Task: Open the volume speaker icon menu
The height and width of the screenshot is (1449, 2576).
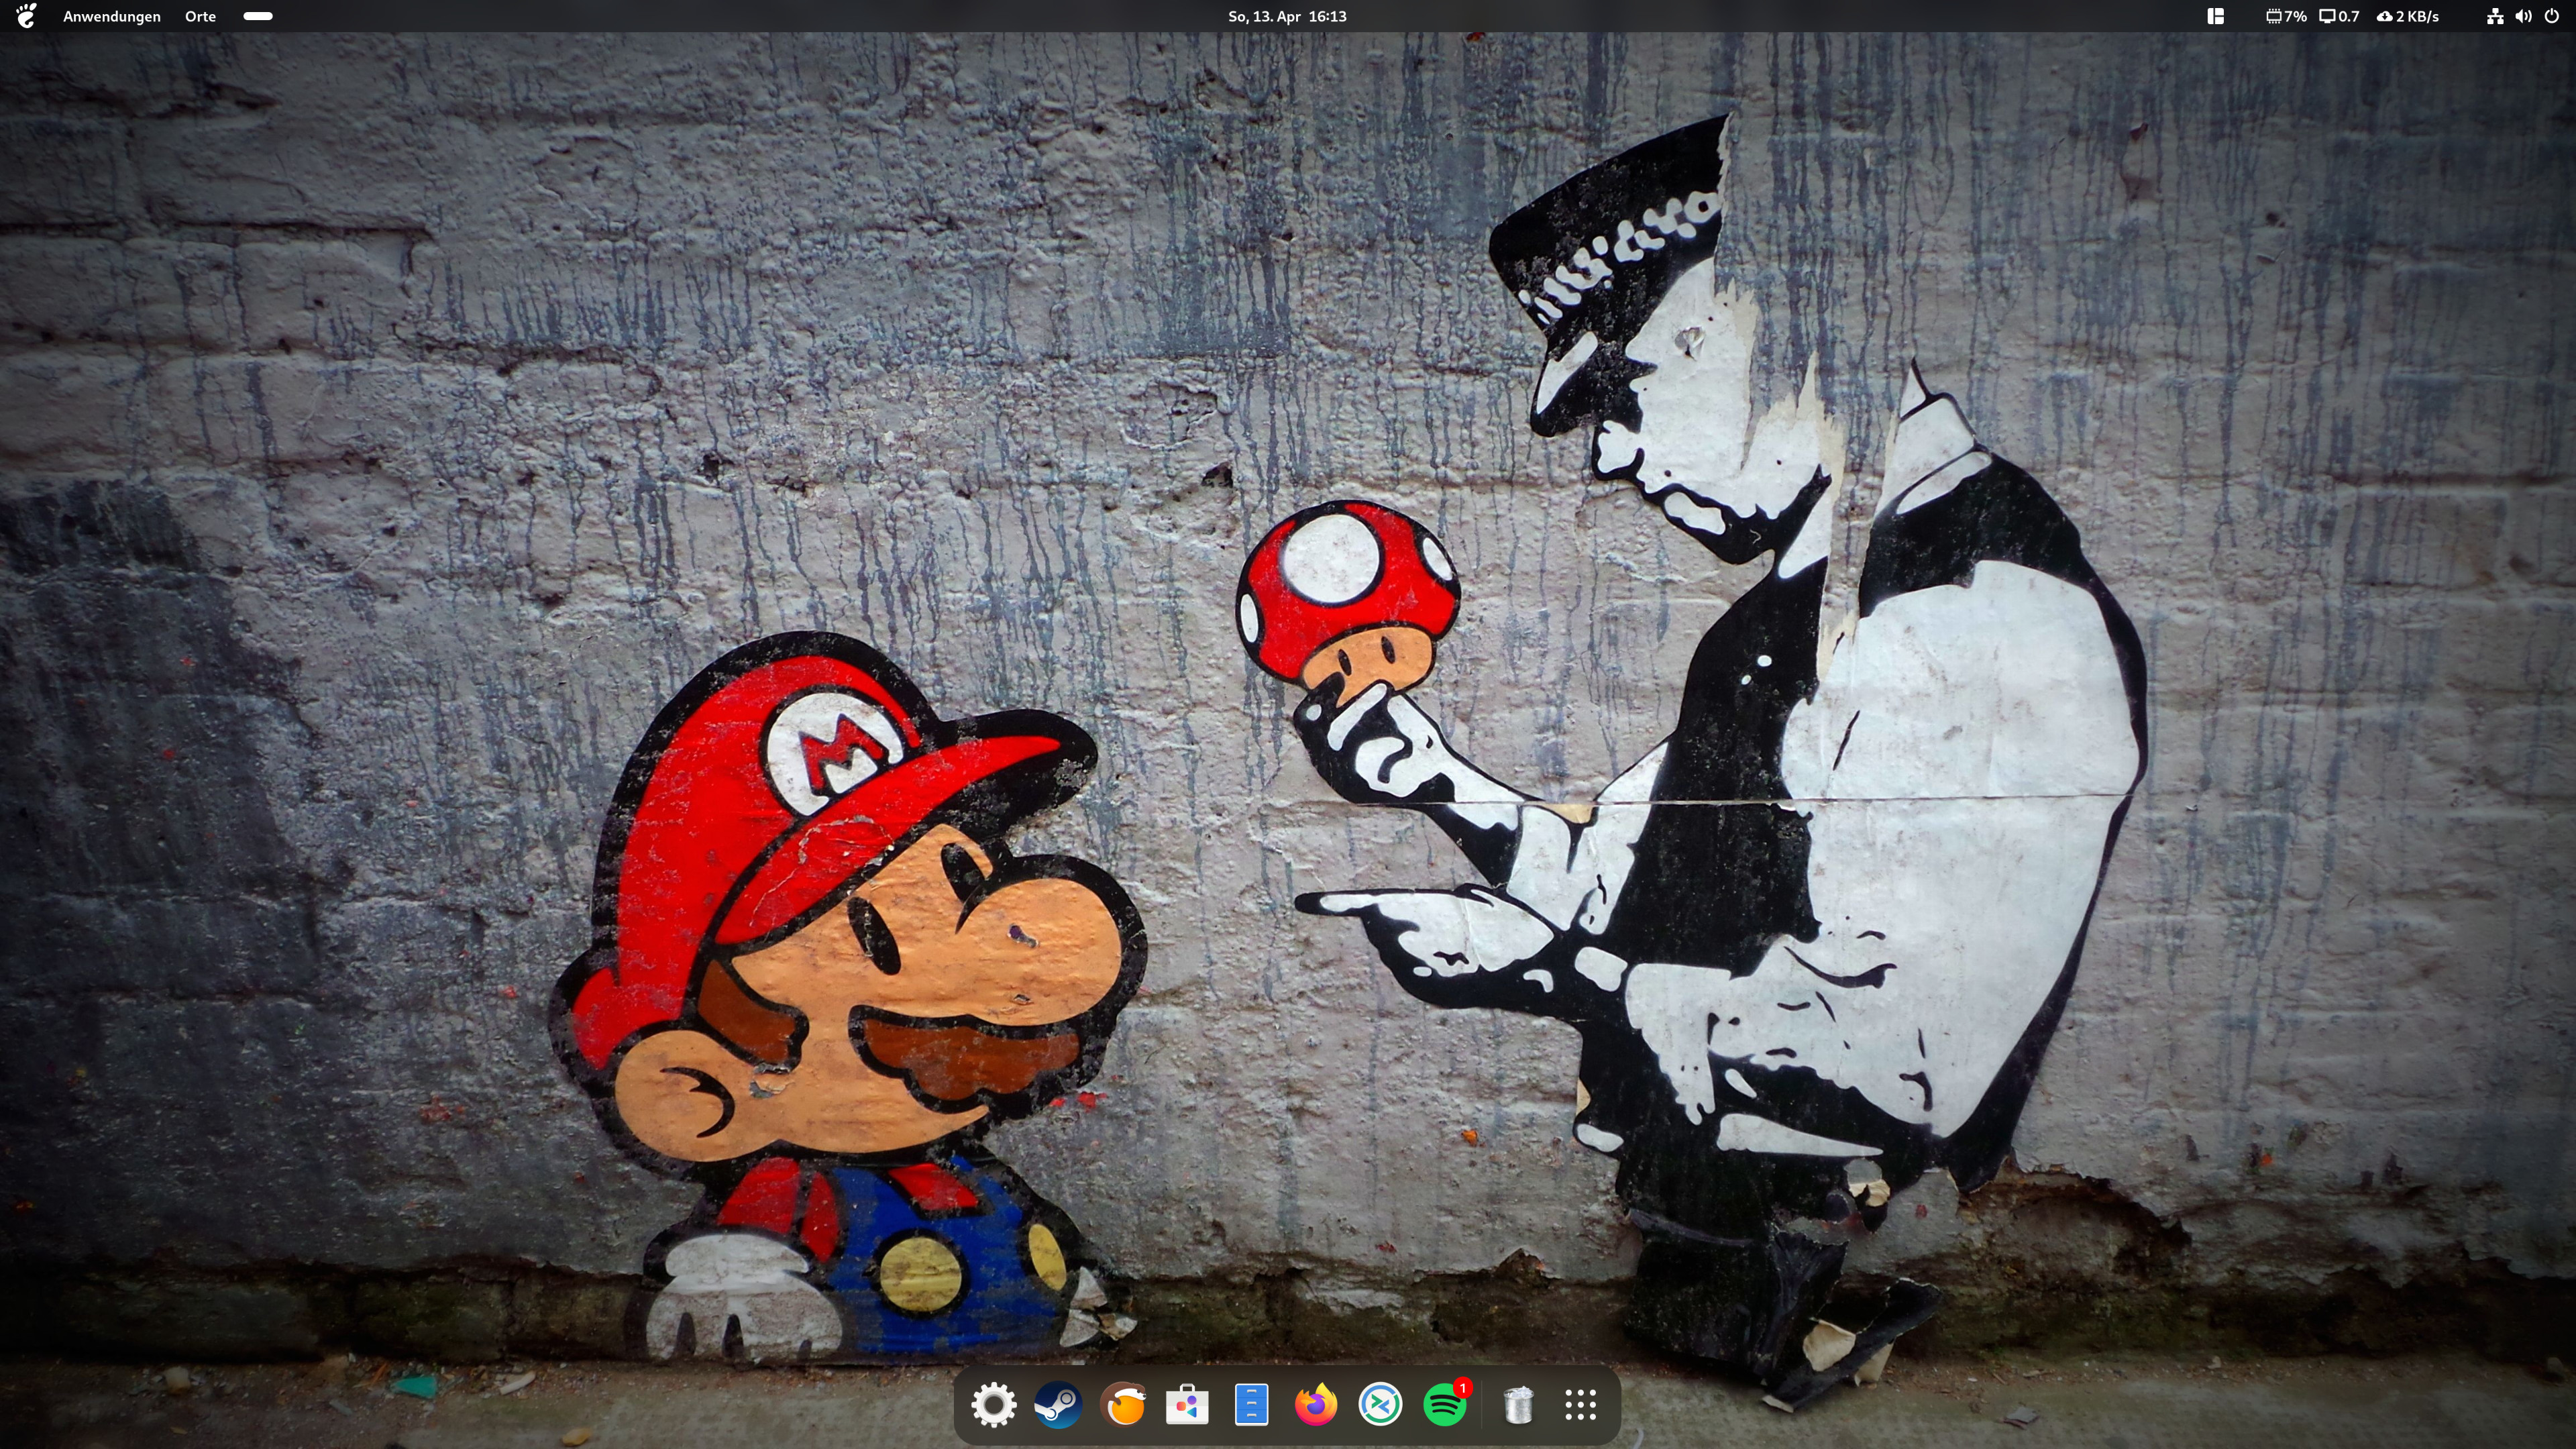Action: pyautogui.click(x=2523, y=16)
